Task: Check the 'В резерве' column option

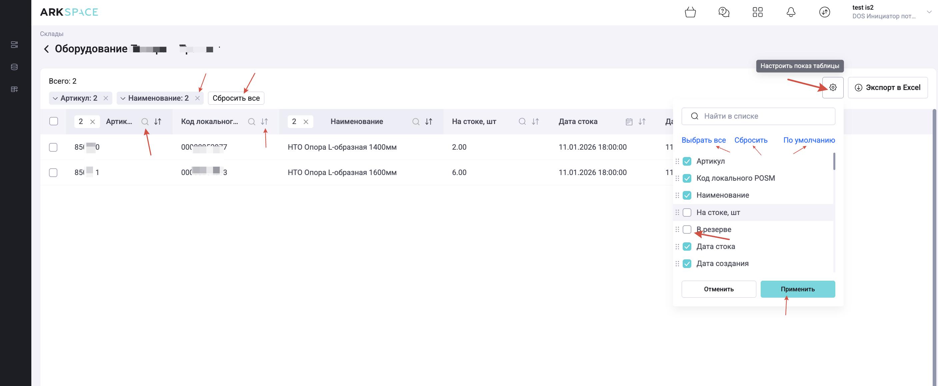Action: point(687,229)
